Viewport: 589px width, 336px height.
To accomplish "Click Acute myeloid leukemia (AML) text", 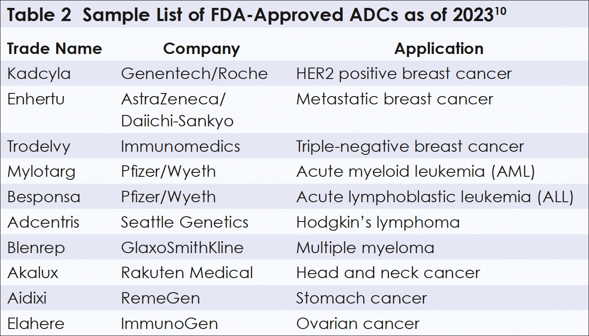I will (416, 171).
